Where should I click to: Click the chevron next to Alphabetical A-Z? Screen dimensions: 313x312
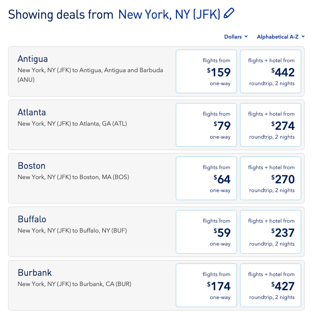(x=303, y=36)
